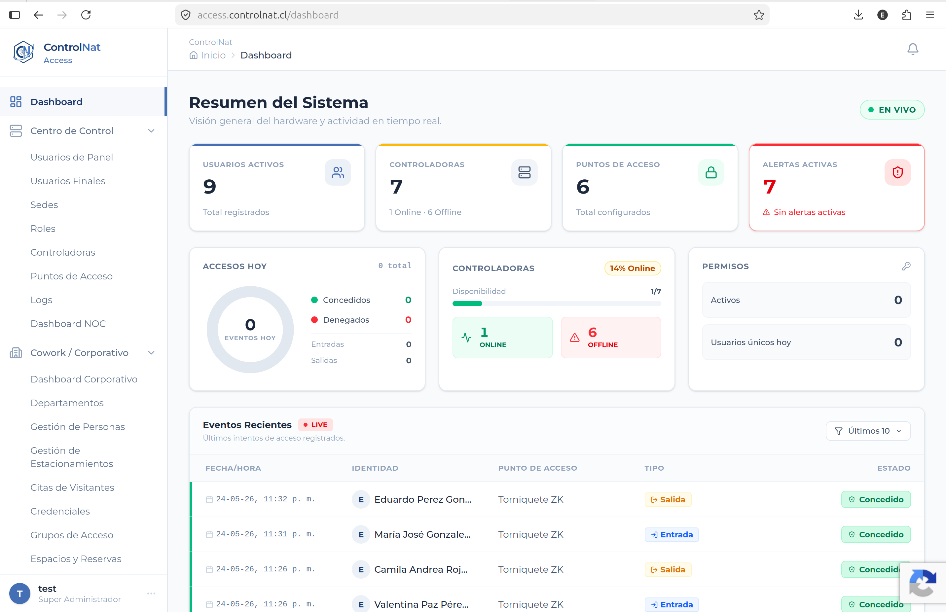This screenshot has width=946, height=612.
Task: Click the ControlNat logo icon
Action: tap(23, 52)
